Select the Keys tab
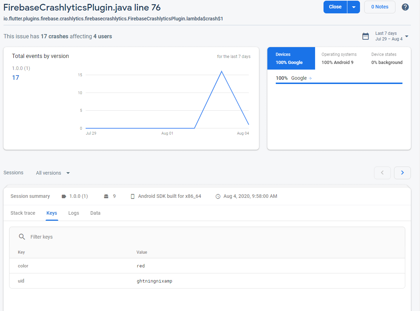The image size is (420, 311). pos(52,213)
